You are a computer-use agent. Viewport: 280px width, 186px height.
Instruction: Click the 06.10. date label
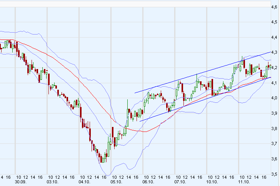coord(148,182)
